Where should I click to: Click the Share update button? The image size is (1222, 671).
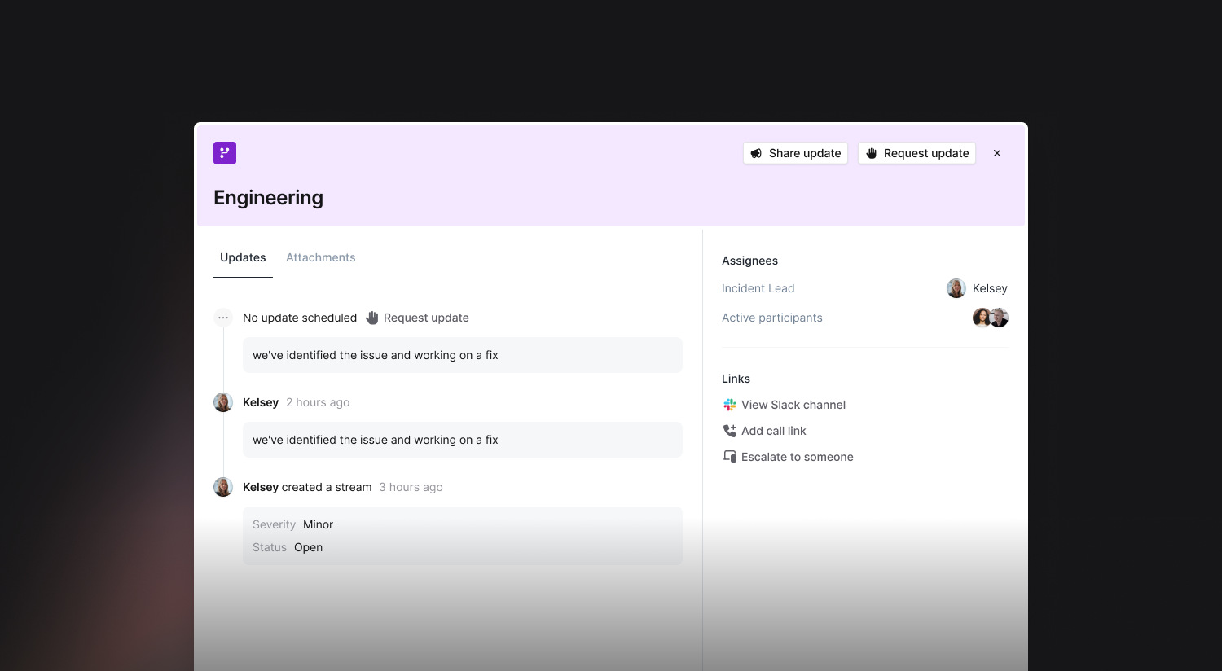[x=795, y=153]
